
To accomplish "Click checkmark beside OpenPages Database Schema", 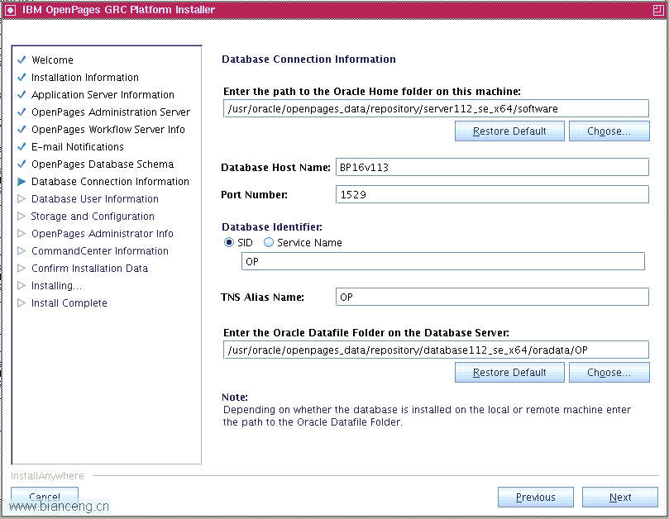I will tap(22, 164).
